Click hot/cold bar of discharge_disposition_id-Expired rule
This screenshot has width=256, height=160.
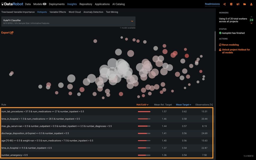[144, 133]
